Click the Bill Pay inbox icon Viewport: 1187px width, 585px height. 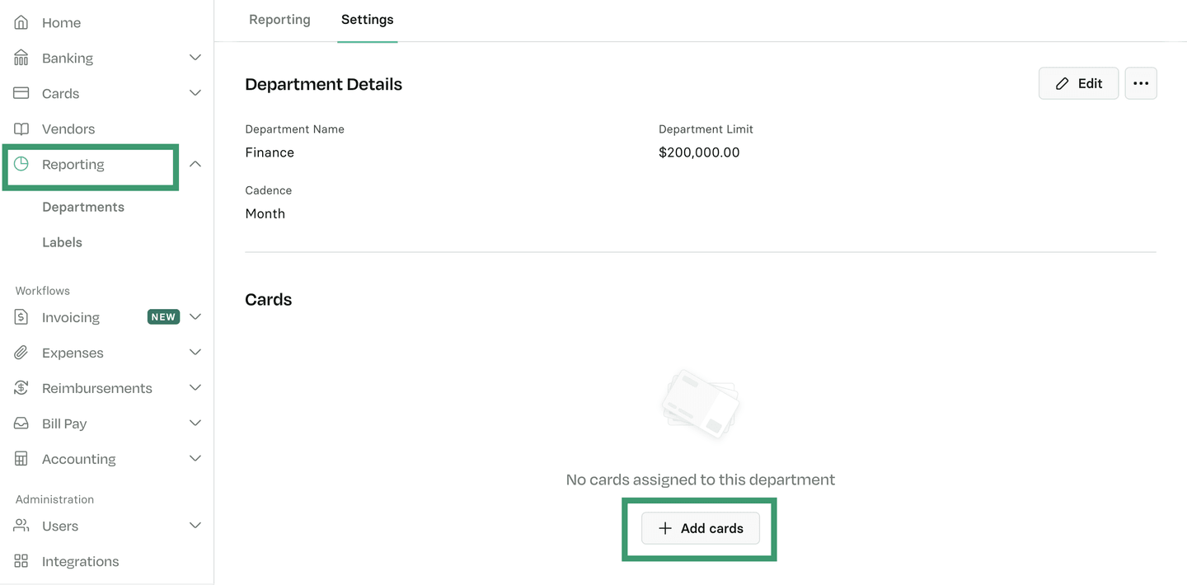coord(21,424)
